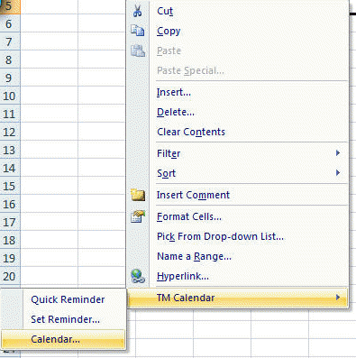Viewport: 356px width, 358px height.
Task: Click the Cut scissors icon
Action: point(138,11)
